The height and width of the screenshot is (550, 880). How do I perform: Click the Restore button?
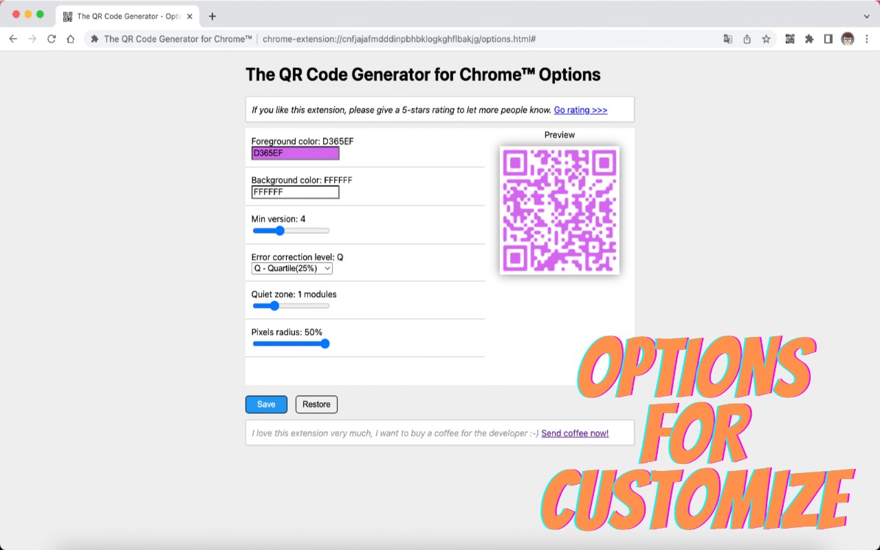click(316, 404)
